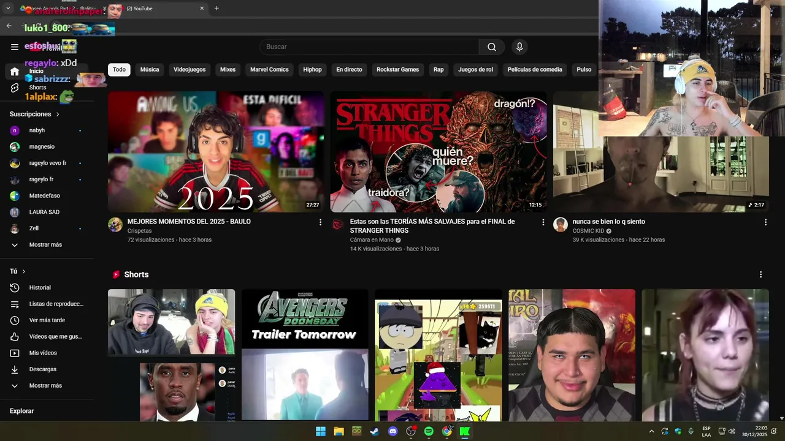This screenshot has height=441, width=785.
Task: Open the rageylo vevo fr subscription
Action: 47,163
